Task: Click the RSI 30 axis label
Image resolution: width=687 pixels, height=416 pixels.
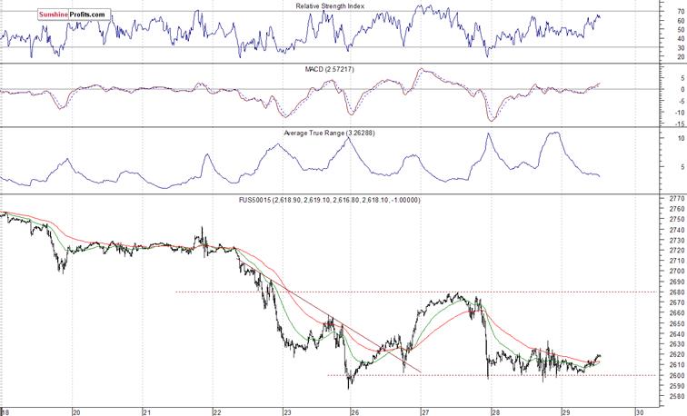Action: [681, 48]
